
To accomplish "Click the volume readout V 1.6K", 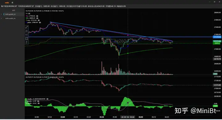I will pos(28,14).
